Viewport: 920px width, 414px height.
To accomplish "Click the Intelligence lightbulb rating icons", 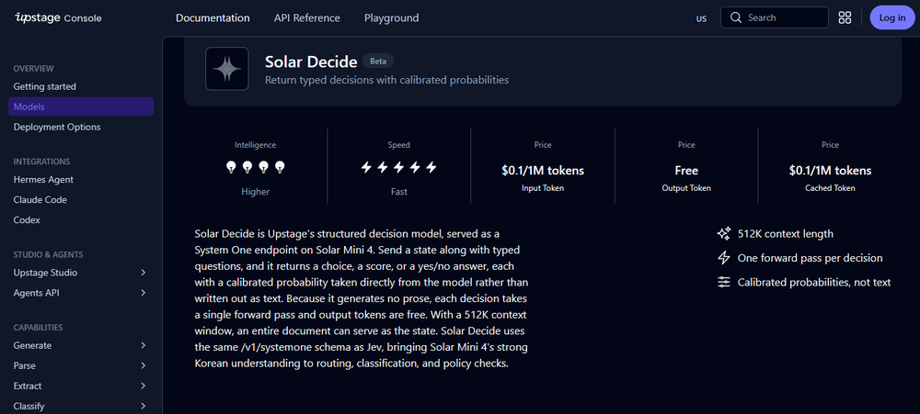I will 255,167.
